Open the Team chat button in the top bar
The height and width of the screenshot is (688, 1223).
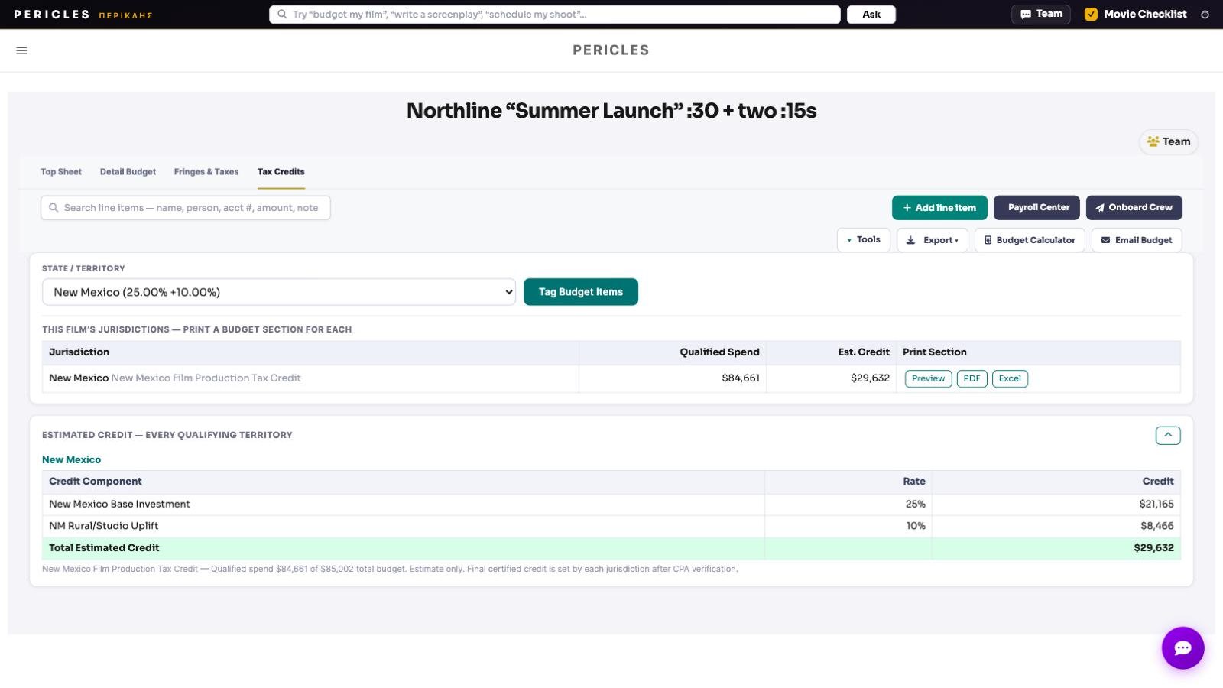pos(1041,15)
